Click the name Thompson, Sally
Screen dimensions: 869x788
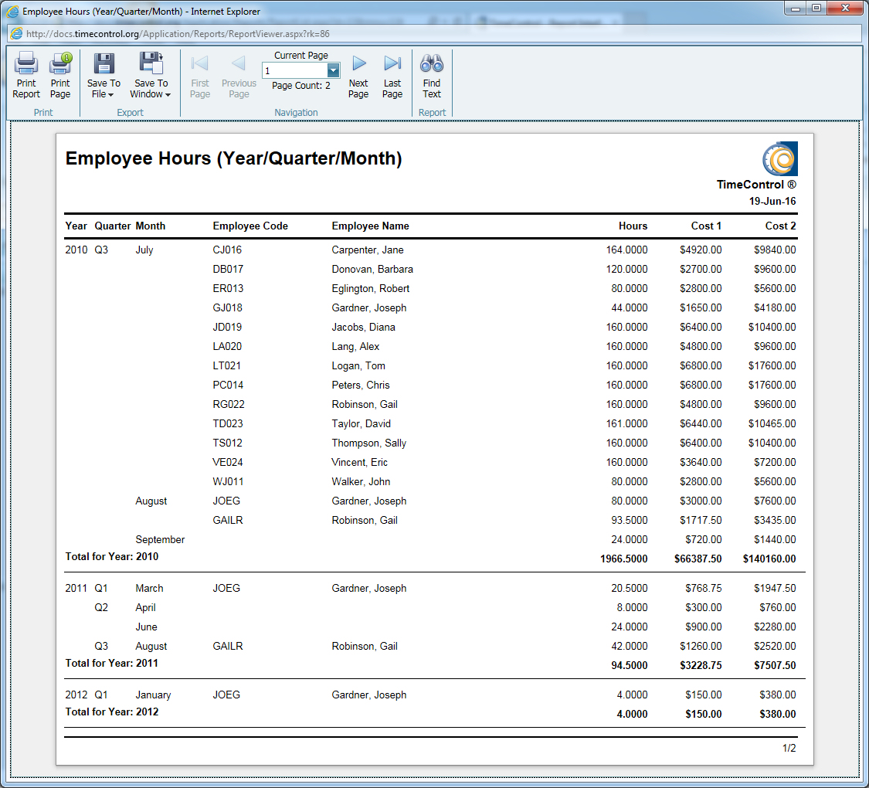369,443
